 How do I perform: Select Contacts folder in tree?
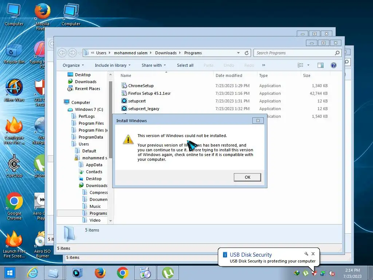[94, 172]
